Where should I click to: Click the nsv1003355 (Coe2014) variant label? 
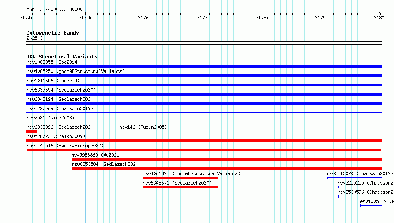(x=53, y=62)
